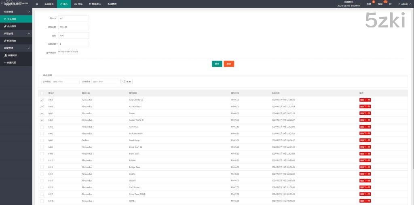Screen dimensions: 414x205
Task: Click the red button for Roblox row
Action: coord(365,160)
